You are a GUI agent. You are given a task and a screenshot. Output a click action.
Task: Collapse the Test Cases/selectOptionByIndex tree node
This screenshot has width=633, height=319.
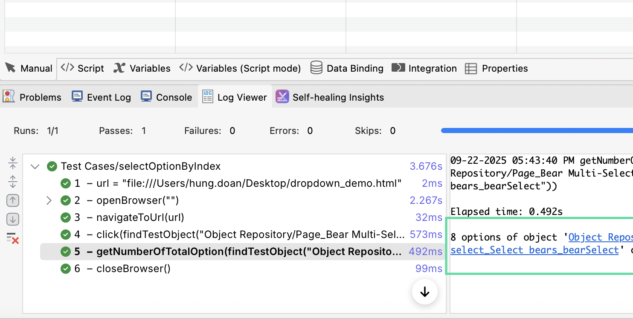(x=35, y=166)
